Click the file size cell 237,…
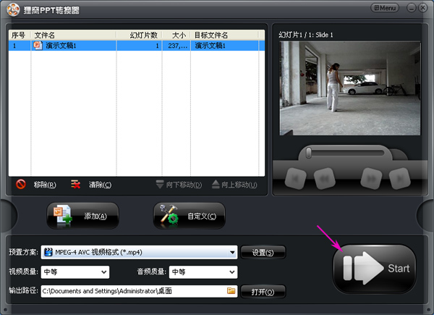 click(x=177, y=46)
